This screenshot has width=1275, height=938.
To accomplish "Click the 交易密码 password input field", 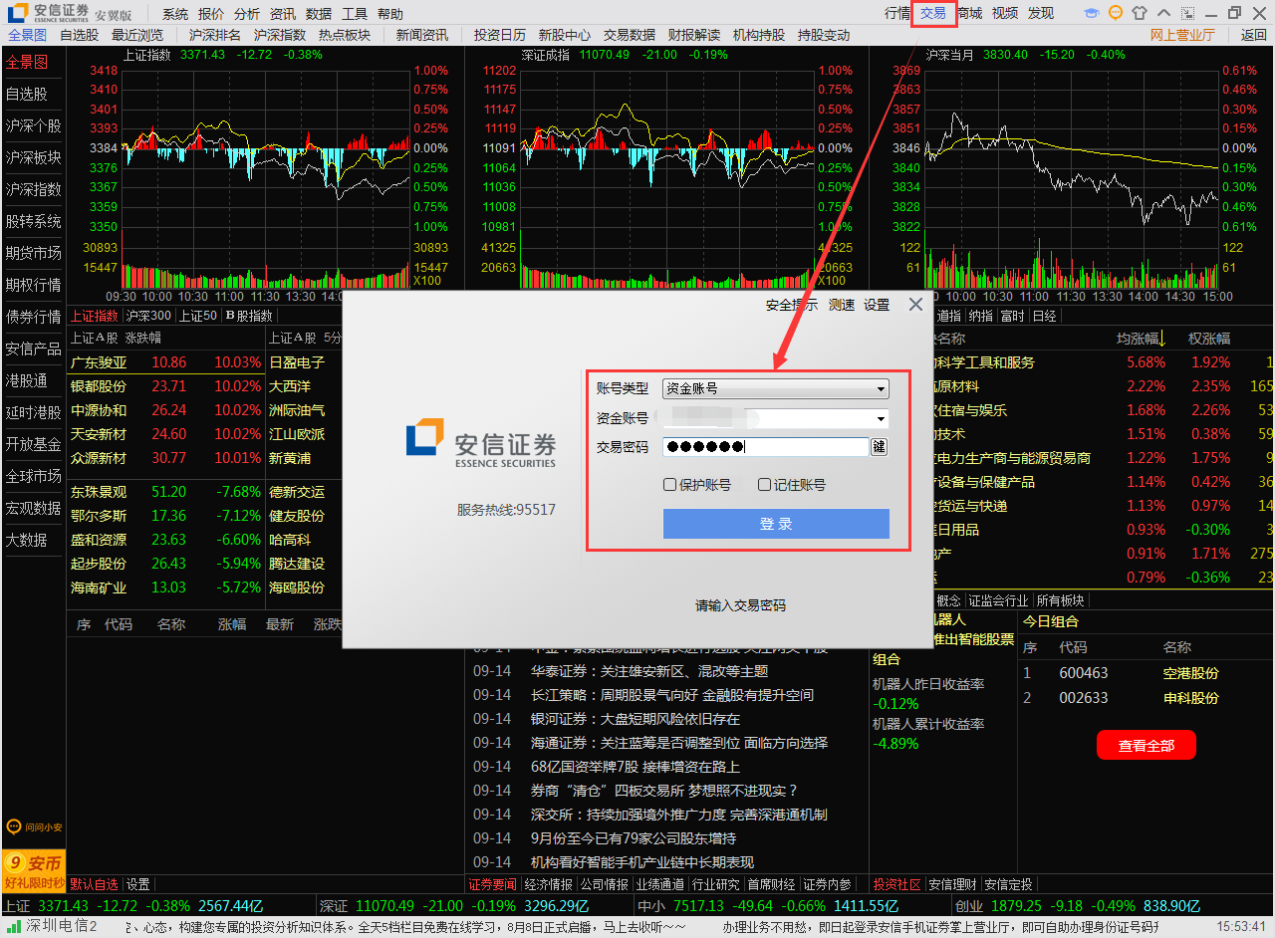I will [x=765, y=447].
